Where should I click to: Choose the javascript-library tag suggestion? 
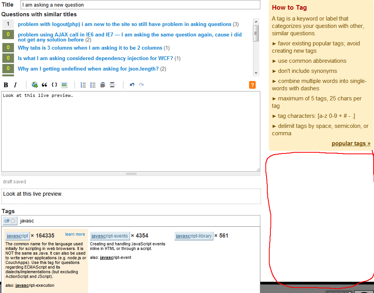pos(194,236)
